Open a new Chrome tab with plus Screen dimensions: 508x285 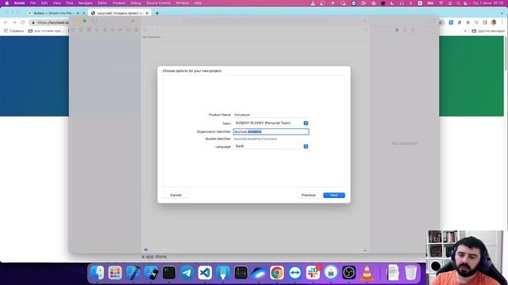(157, 13)
